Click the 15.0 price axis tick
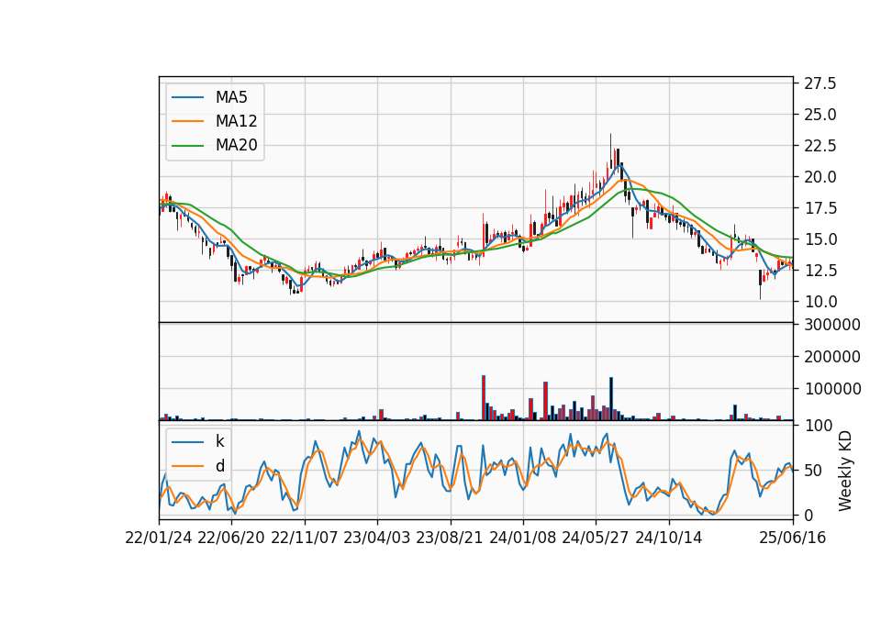This screenshot has height=633, width=881. 820,239
